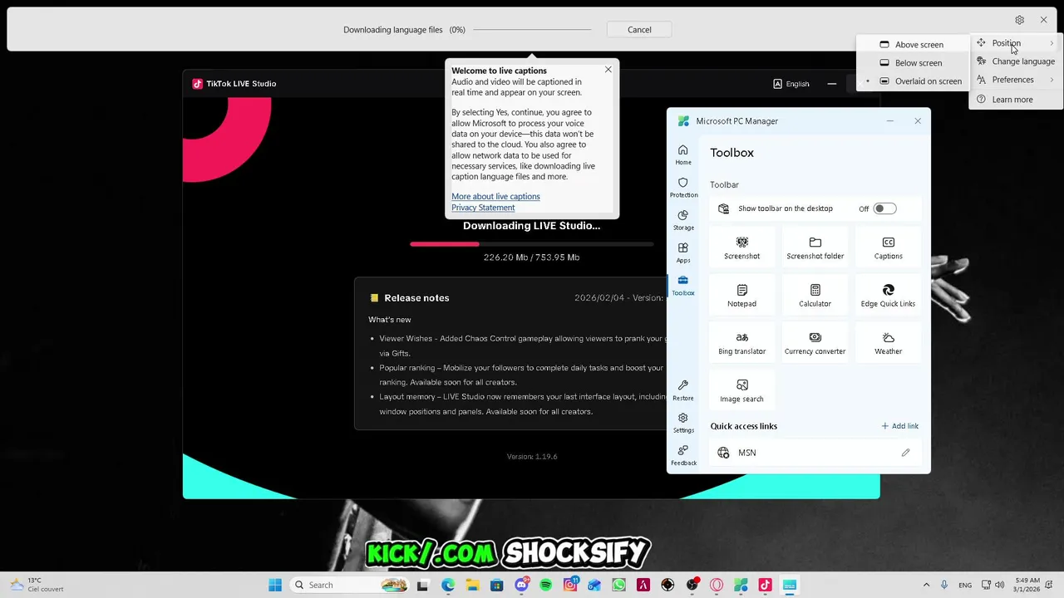This screenshot has height=598, width=1064.
Task: Open the Screenshot tool in PC Manager Toolbox
Action: (741, 248)
